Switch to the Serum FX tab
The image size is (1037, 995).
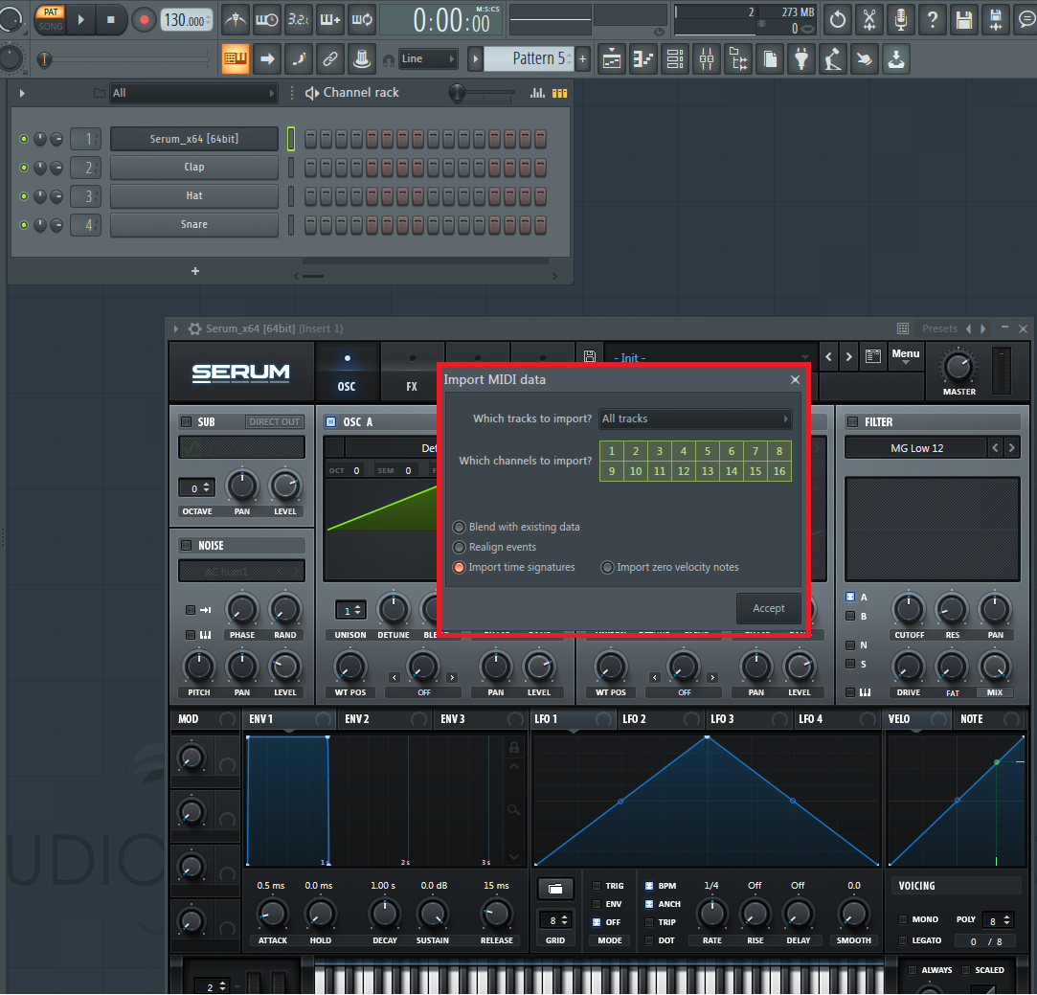[412, 372]
